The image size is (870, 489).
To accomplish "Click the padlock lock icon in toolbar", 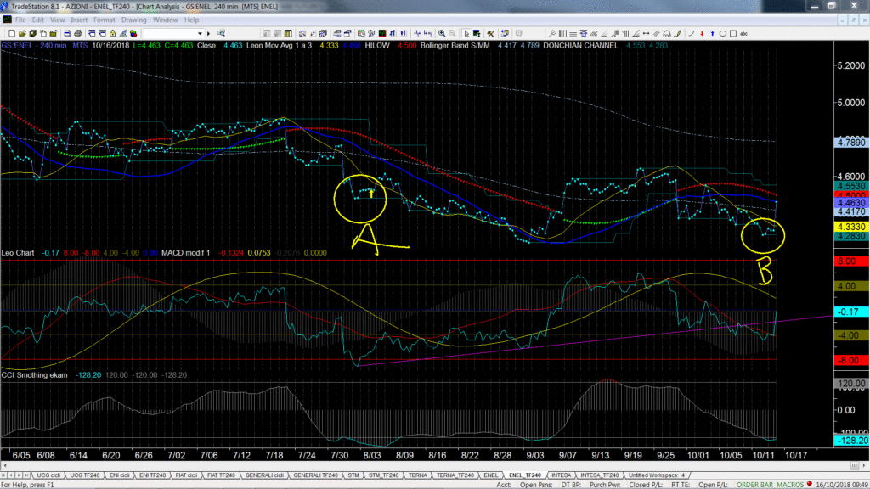I will [113, 34].
